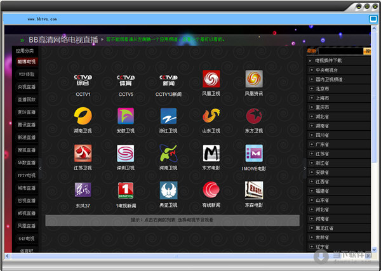Open the 江苏卫视 channel icon
381x271 pixels.
83,153
